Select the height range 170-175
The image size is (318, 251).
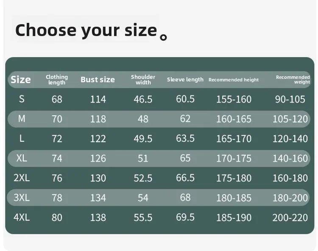pyautogui.click(x=234, y=158)
